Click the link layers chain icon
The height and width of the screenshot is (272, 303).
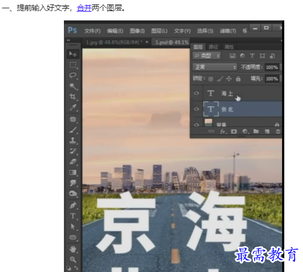(211, 131)
